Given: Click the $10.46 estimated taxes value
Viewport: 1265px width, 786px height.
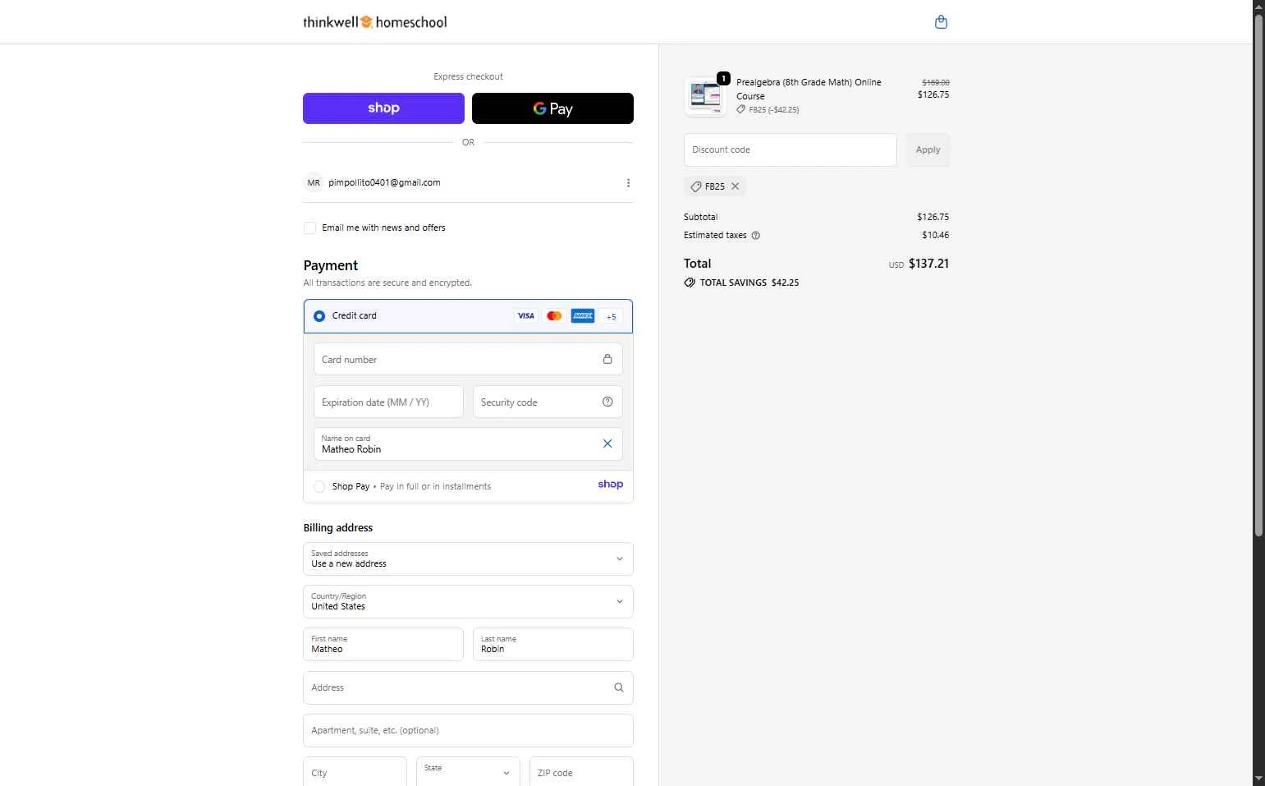Looking at the screenshot, I should (x=935, y=235).
